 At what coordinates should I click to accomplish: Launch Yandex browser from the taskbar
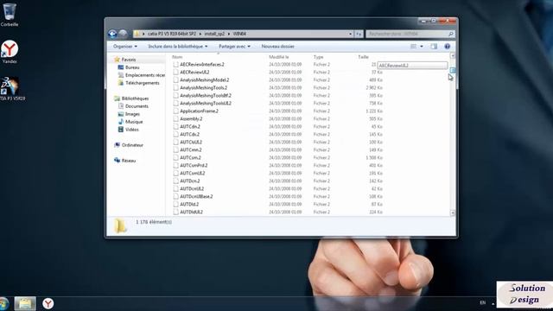click(48, 303)
